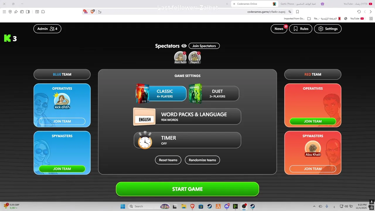Click Join Spectators
Screen dimensions: 375x211
pyautogui.click(x=204, y=46)
